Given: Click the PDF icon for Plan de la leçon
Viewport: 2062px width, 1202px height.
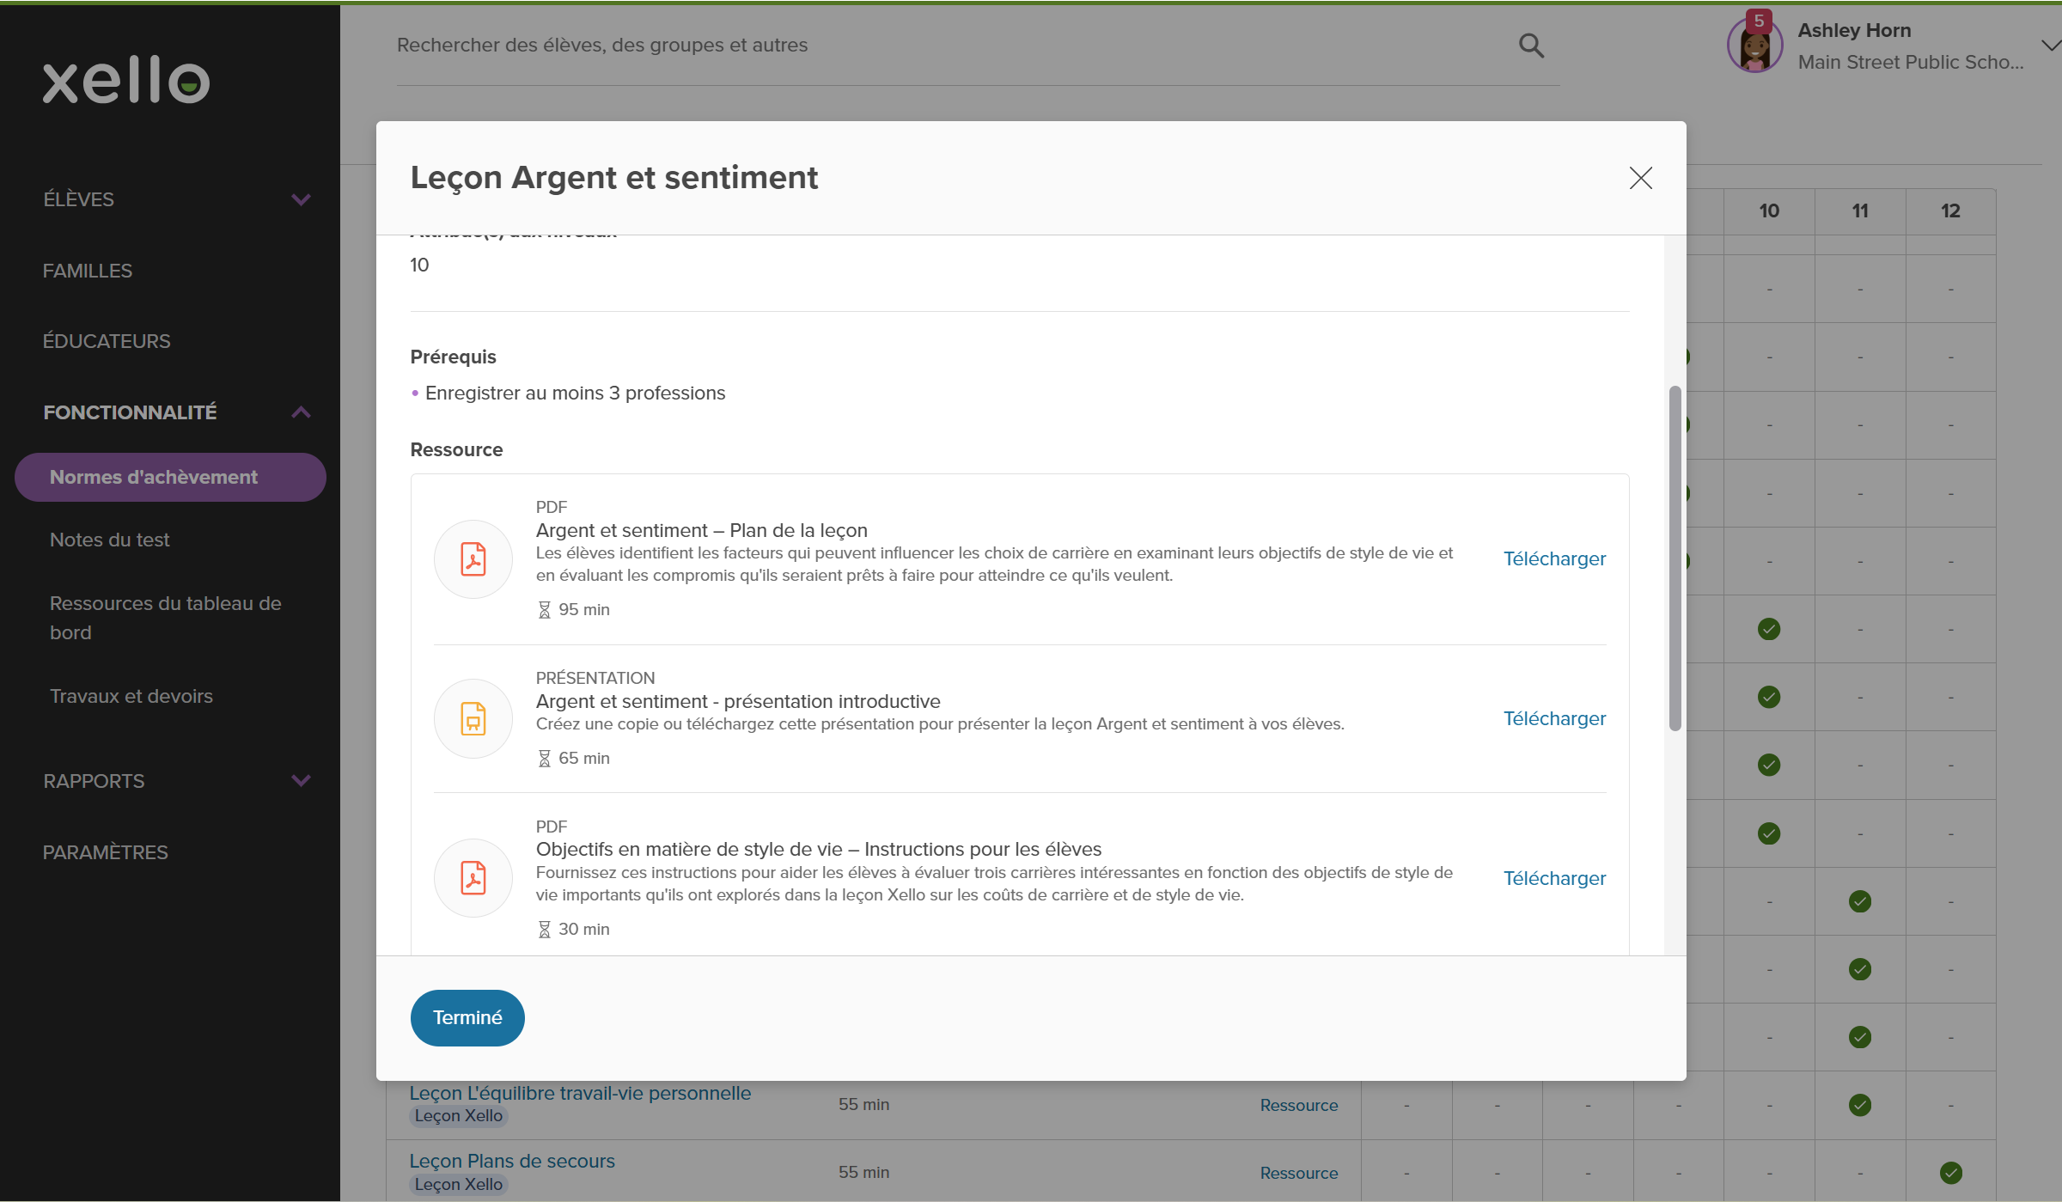Looking at the screenshot, I should pos(473,559).
